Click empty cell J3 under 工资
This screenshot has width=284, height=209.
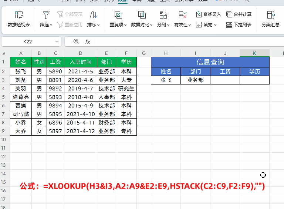coord(225,80)
